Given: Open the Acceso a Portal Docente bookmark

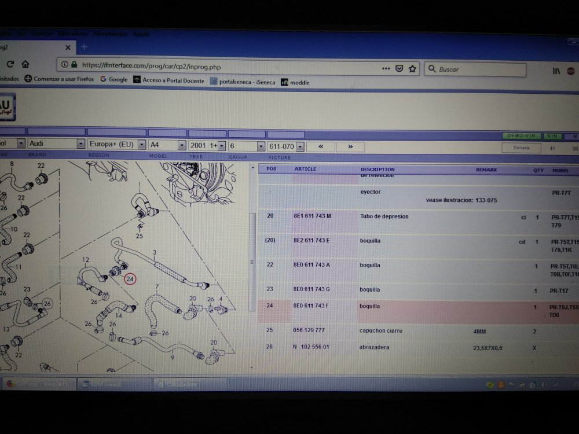Looking at the screenshot, I should click(168, 80).
